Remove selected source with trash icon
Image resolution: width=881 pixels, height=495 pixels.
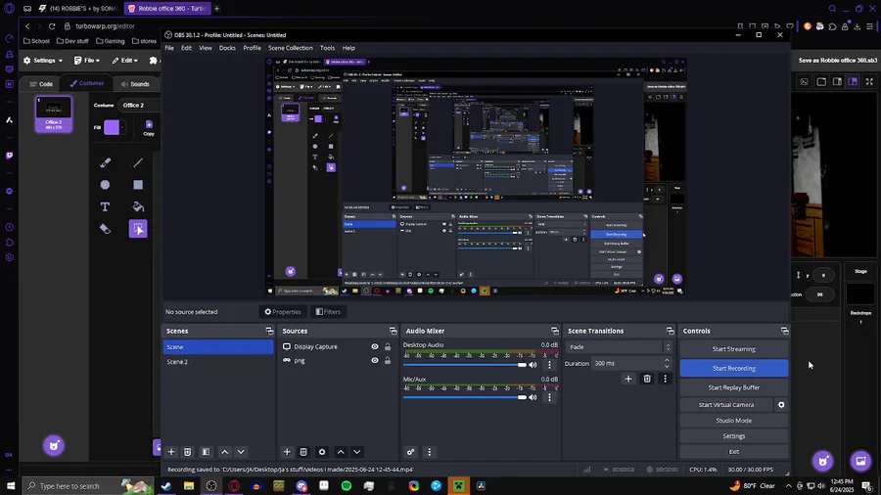point(303,452)
